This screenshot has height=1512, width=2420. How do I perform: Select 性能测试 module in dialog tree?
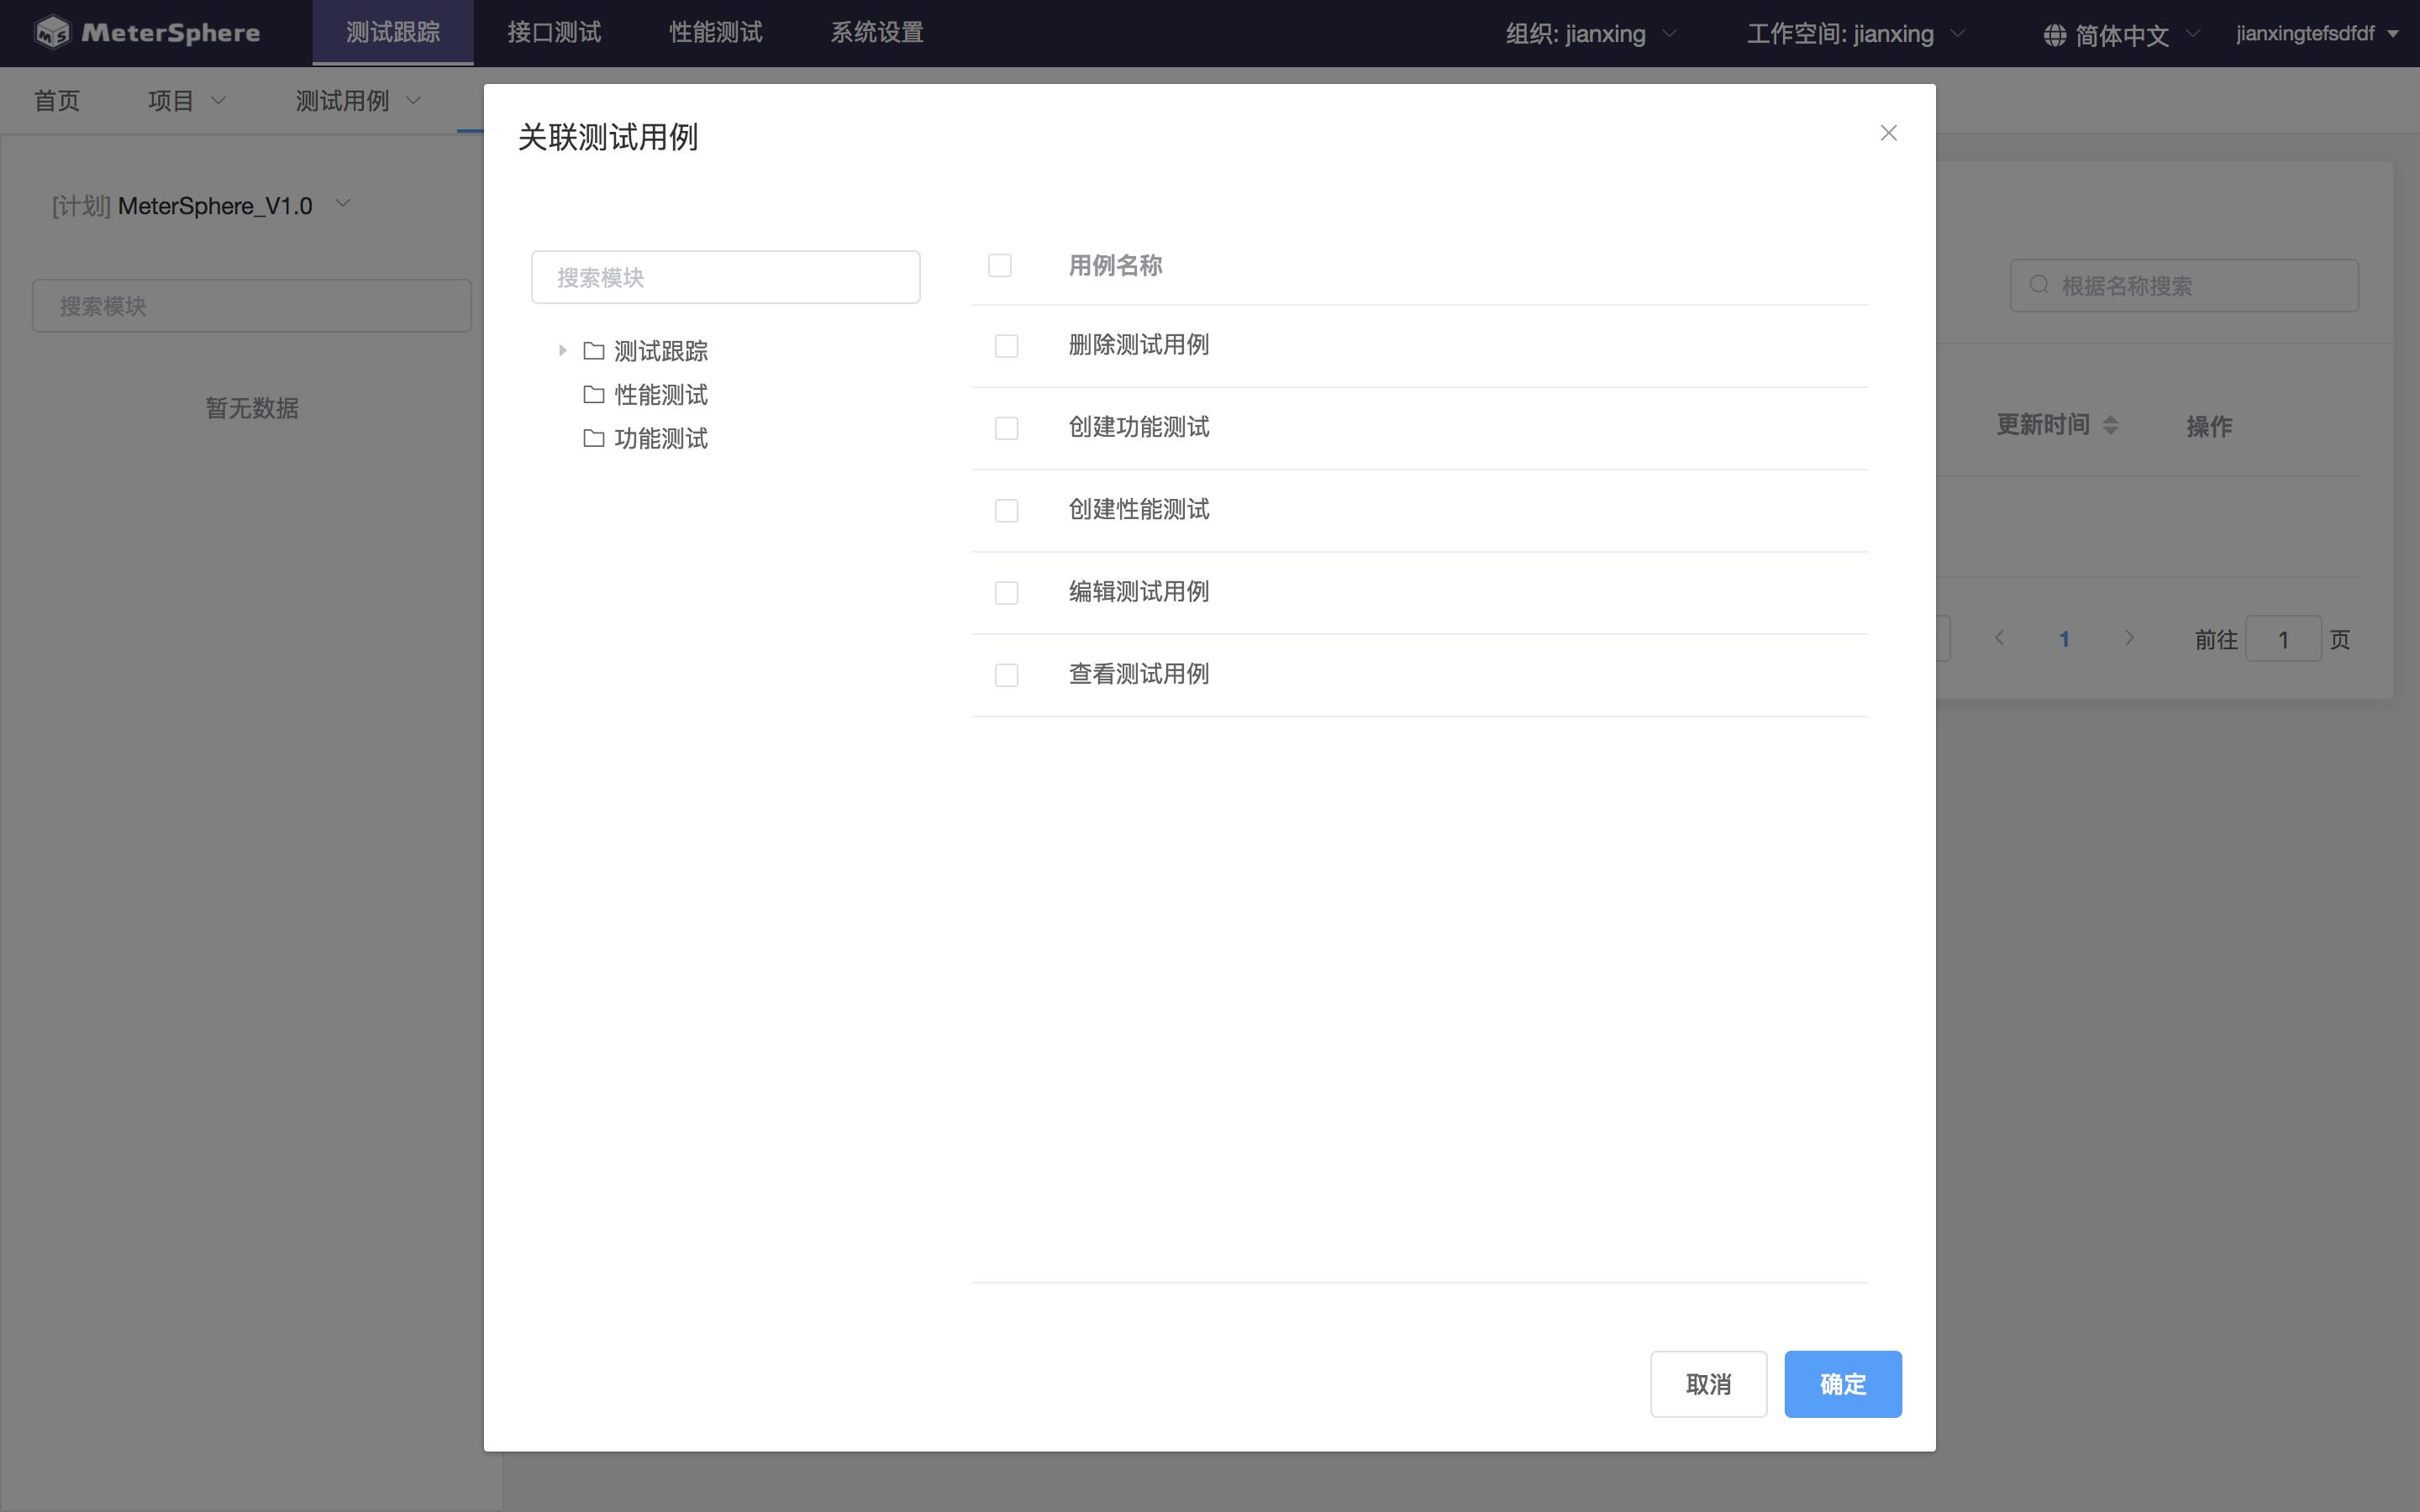tap(661, 395)
